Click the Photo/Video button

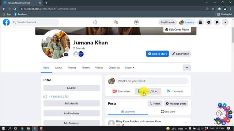tap(148, 91)
